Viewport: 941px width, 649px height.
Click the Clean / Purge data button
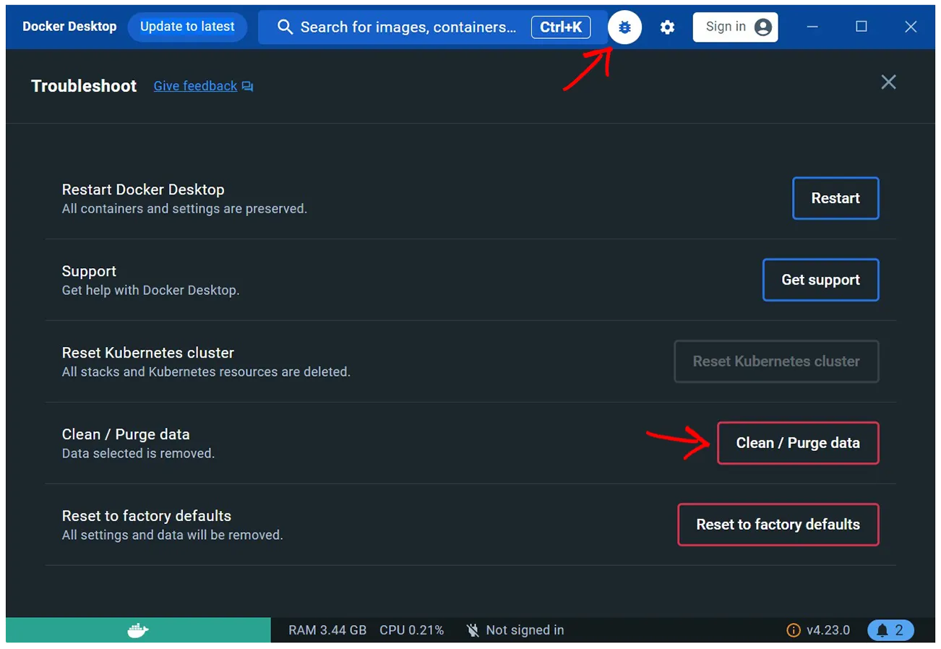tap(798, 443)
